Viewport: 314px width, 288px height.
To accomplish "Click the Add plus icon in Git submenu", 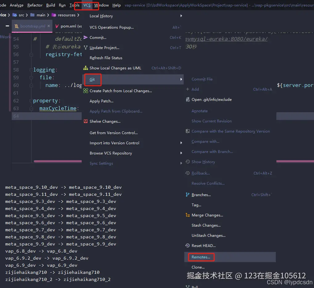I will tap(188, 89).
